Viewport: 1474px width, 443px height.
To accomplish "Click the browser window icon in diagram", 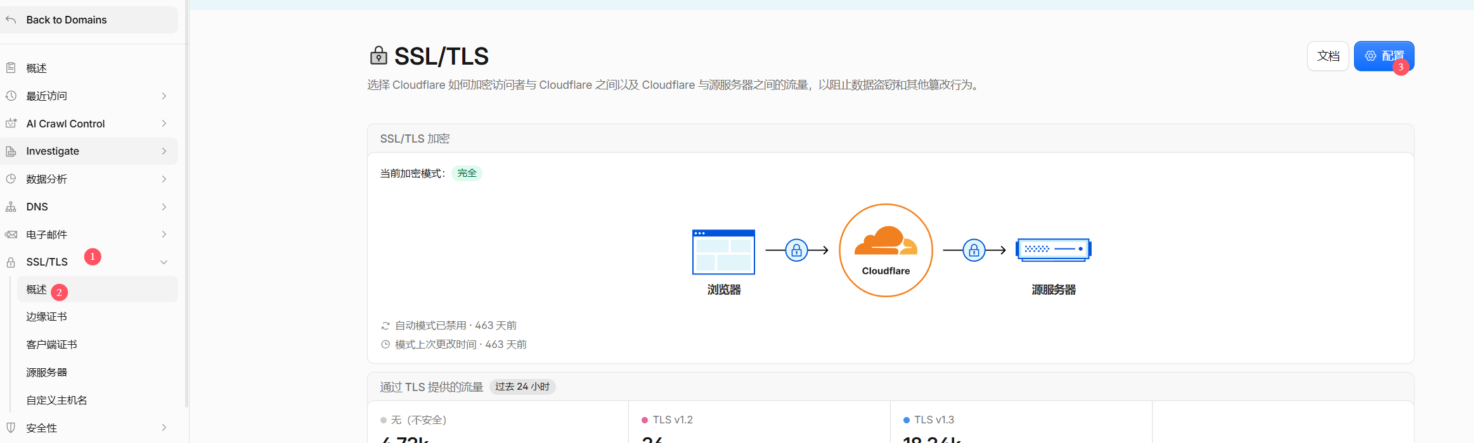I will coord(723,252).
